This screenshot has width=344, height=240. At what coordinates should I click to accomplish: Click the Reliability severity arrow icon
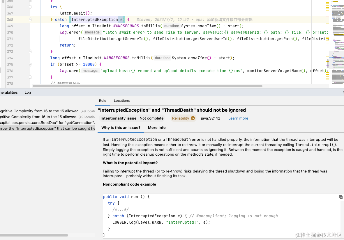click(193, 118)
